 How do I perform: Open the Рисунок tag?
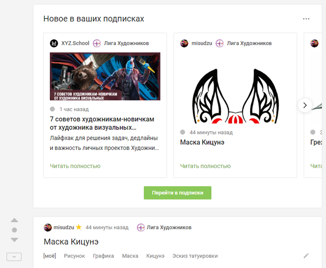pos(75,256)
